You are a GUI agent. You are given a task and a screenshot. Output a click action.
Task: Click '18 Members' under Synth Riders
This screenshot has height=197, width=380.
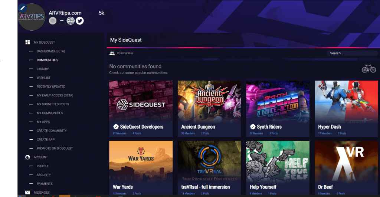pos(256,133)
